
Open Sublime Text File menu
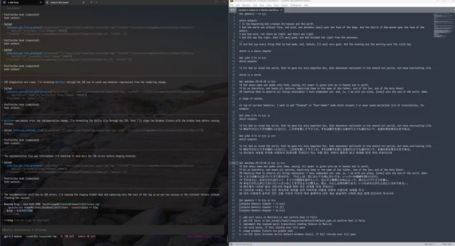point(232,5)
